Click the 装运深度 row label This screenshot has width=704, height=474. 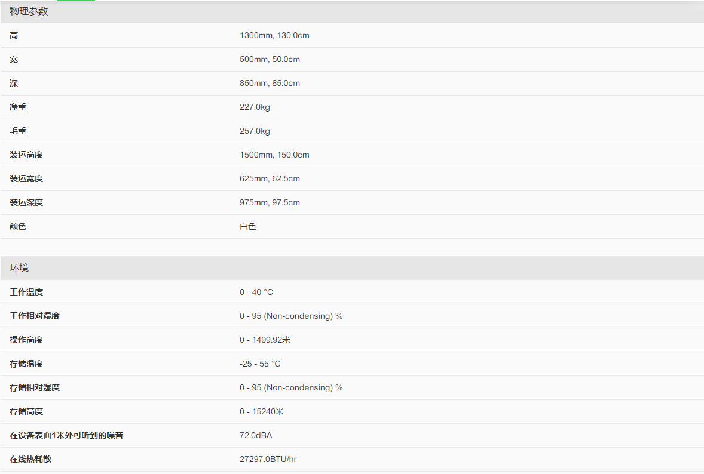pos(26,203)
